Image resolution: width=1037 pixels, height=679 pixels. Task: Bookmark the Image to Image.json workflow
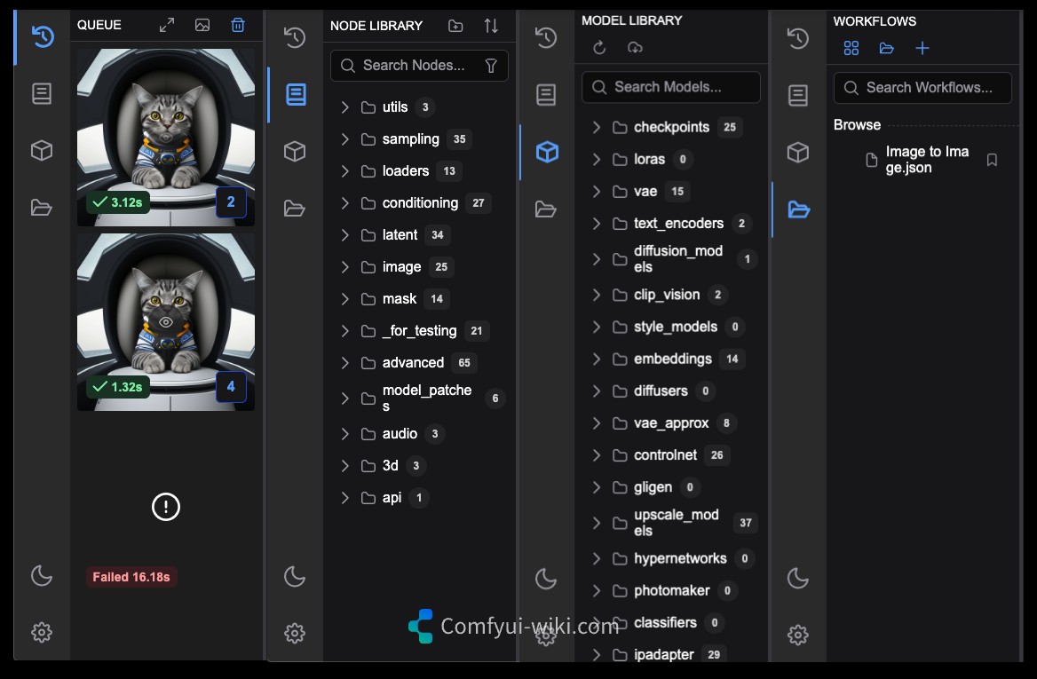[992, 160]
